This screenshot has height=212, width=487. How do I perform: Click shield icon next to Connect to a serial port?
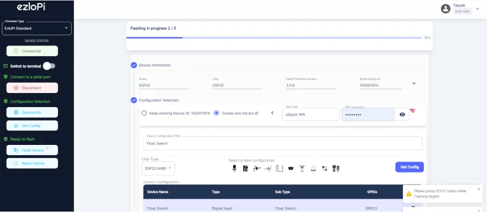(5, 77)
